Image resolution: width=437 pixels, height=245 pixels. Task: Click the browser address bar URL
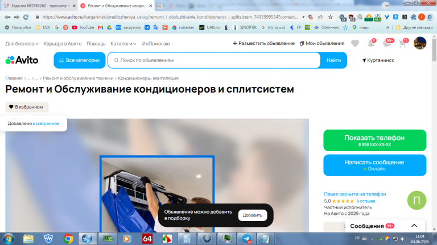tap(170, 17)
